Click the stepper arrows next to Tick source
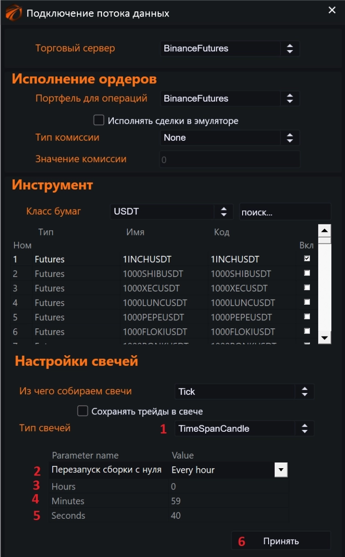 pos(304,391)
